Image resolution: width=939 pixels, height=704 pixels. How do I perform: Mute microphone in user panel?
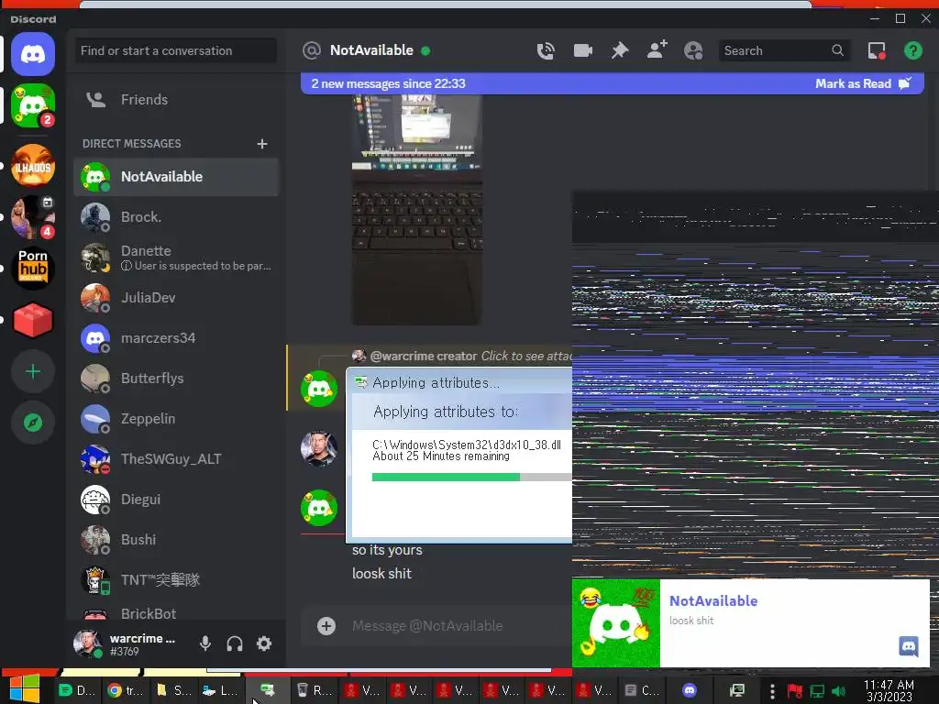coord(204,643)
